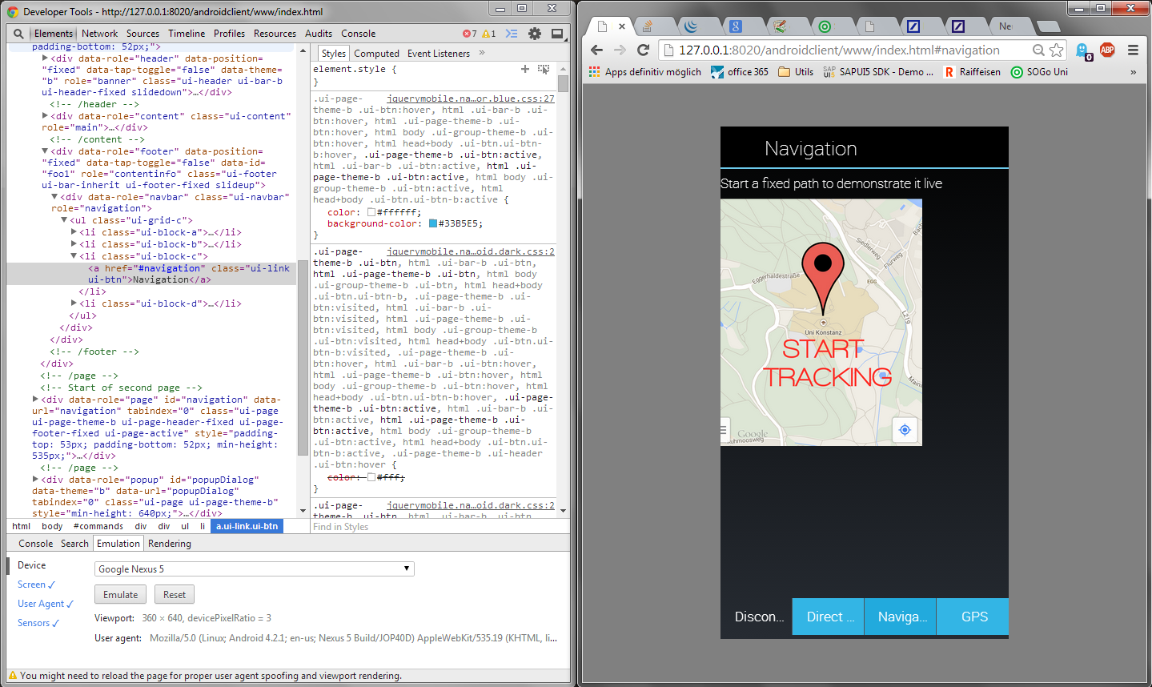
Task: Open the Google Nexus 5 device dropdown
Action: point(254,568)
